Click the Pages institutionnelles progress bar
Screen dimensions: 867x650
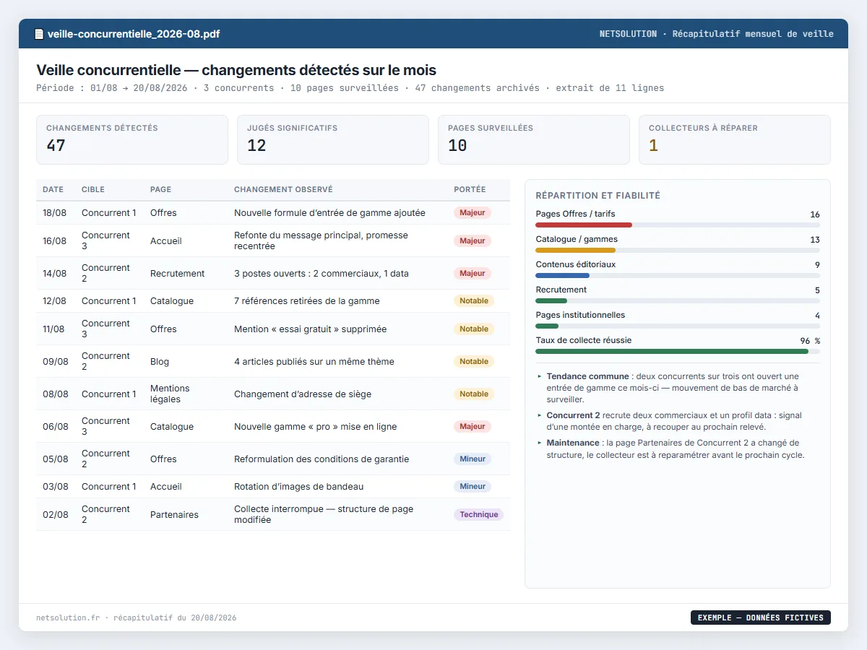click(x=547, y=326)
